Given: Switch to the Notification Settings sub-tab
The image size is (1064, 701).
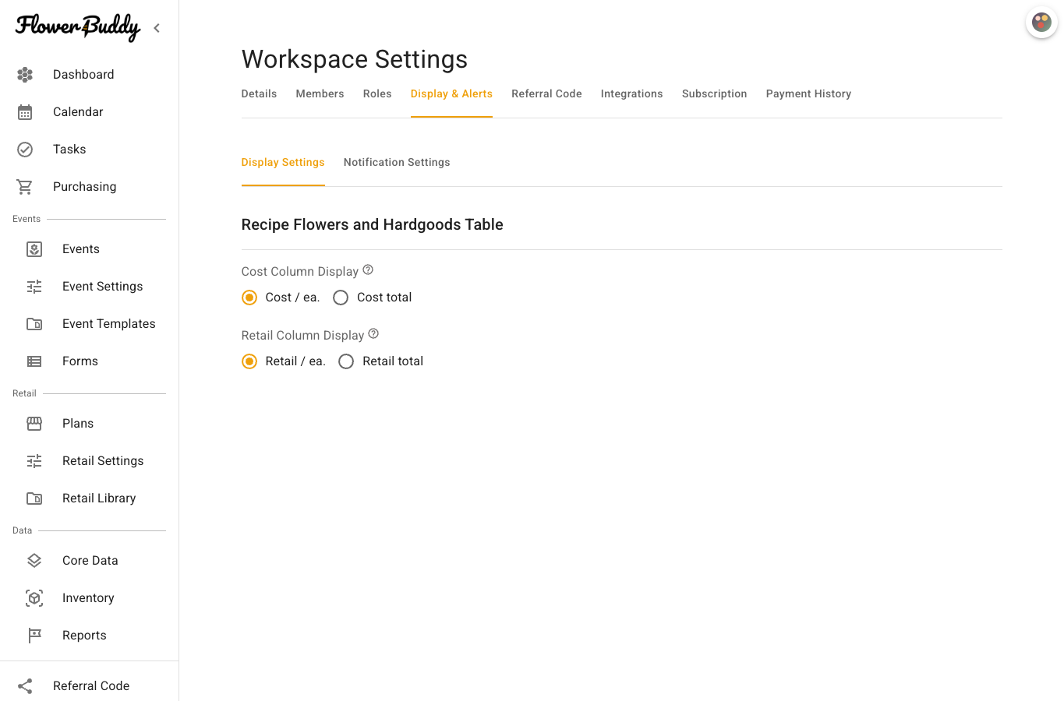Looking at the screenshot, I should point(397,163).
